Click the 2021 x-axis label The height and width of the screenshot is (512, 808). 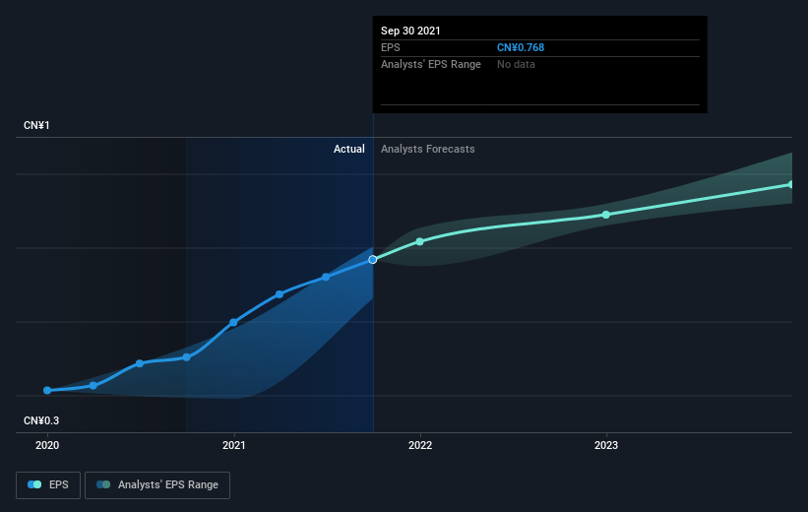pyautogui.click(x=234, y=445)
